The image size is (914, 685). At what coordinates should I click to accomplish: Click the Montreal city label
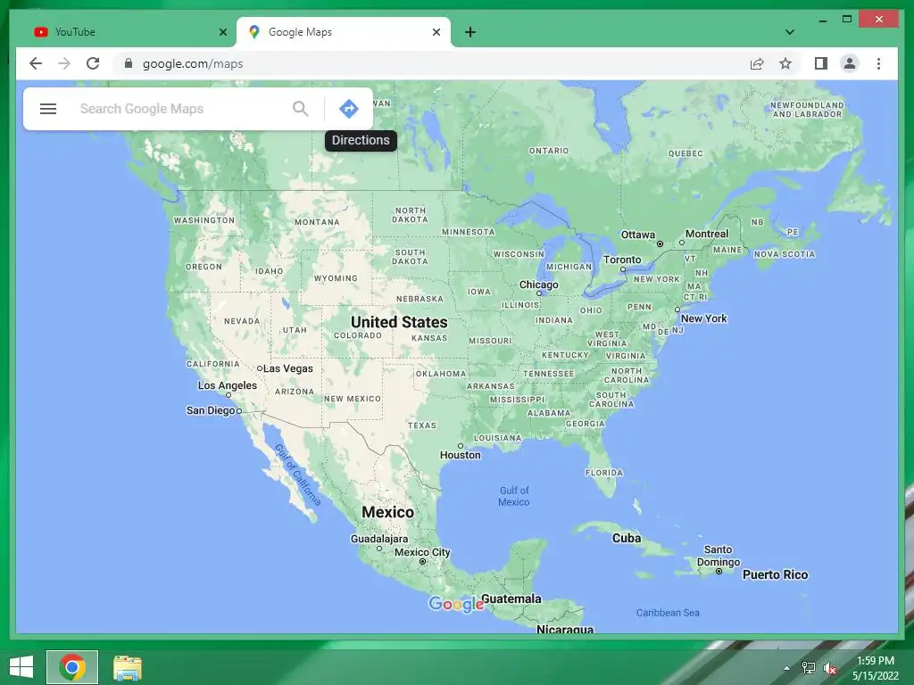coord(707,234)
